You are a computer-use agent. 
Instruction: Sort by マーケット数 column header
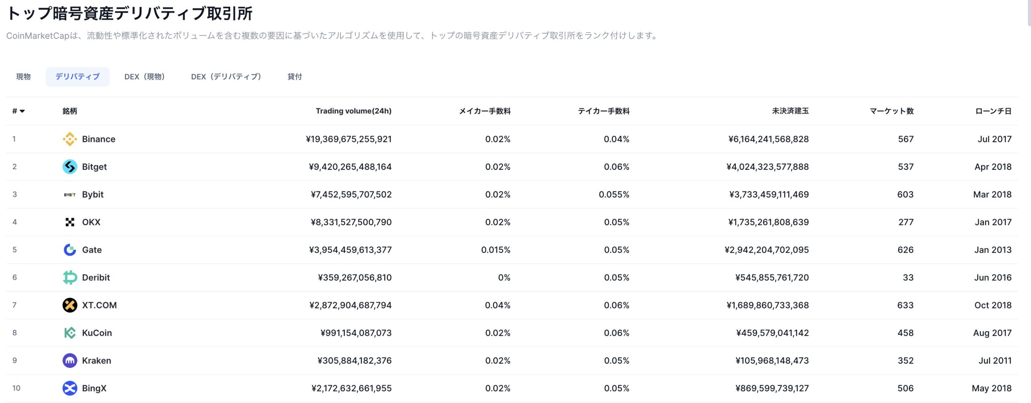tap(891, 111)
